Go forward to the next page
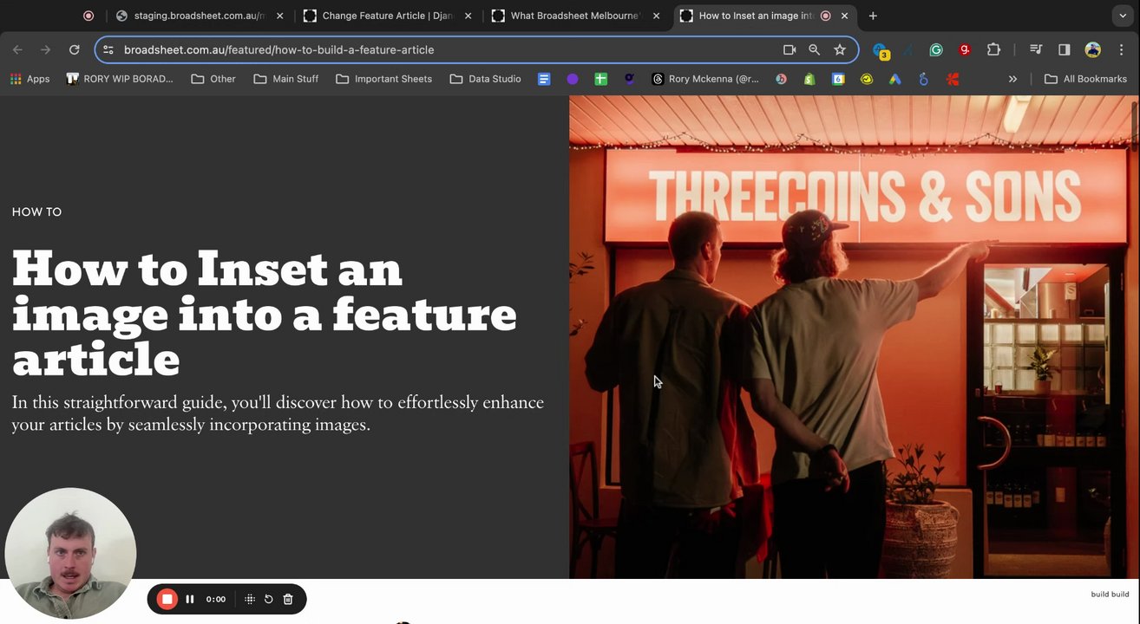The width and height of the screenshot is (1140, 624). click(45, 50)
